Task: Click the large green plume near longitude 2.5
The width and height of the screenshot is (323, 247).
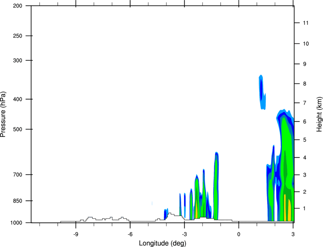Action: 285,165
